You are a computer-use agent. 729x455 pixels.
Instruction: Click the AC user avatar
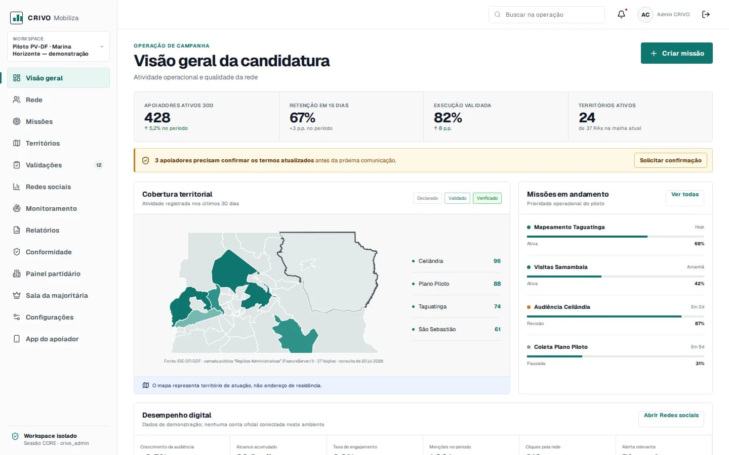(645, 15)
